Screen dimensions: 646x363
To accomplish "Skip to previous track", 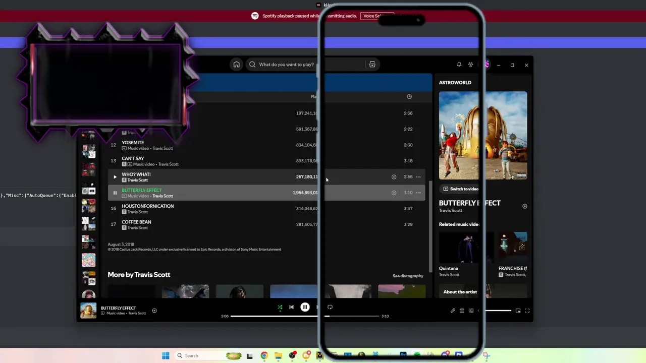I will click(291, 307).
